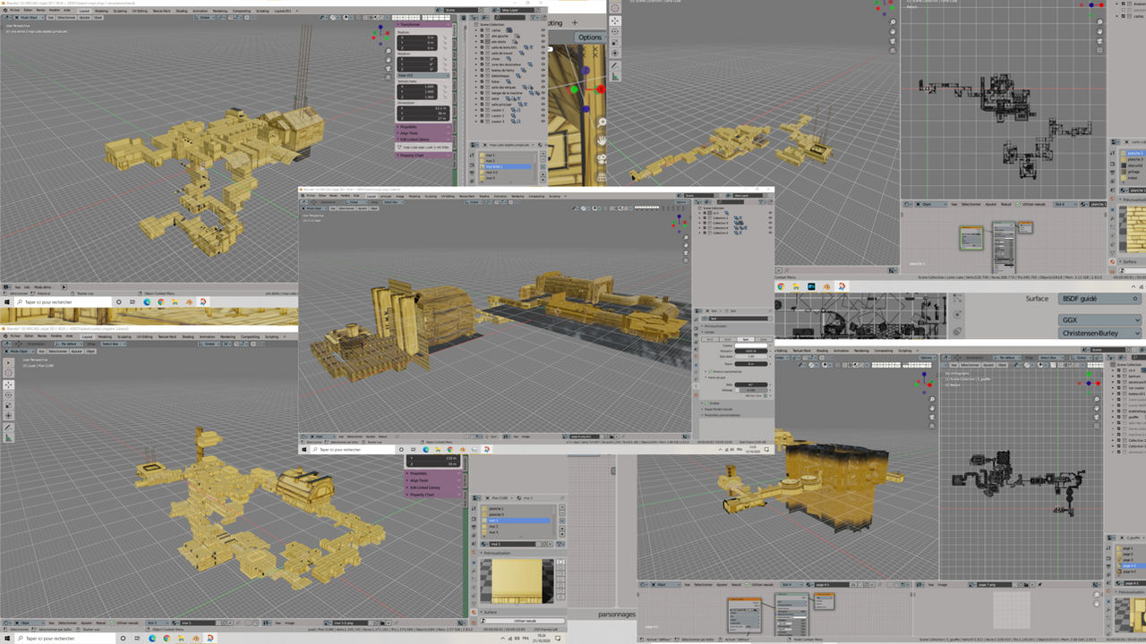
Task: Toggle 'Utiliser noeuds' checkbox in top-right node editor
Action: 1020,204
